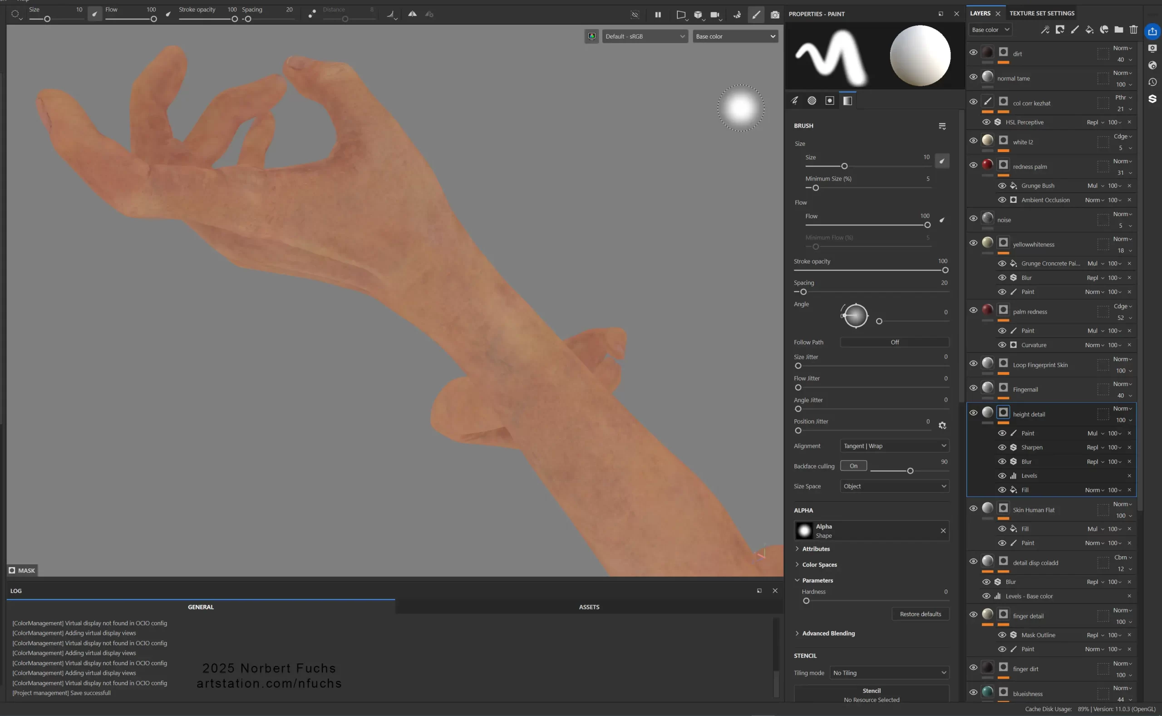Viewport: 1162px width, 716px height.
Task: Delete the selected layer with trash icon
Action: coord(1133,29)
